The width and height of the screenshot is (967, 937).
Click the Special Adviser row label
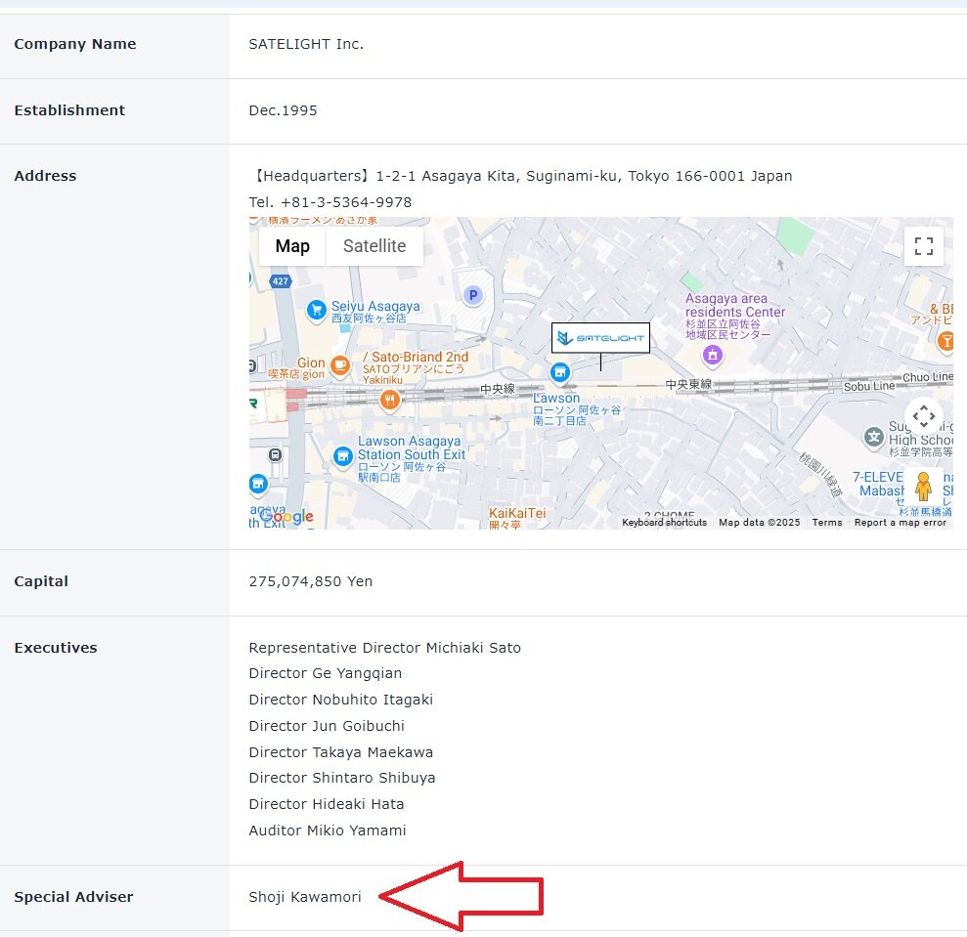[x=73, y=897]
